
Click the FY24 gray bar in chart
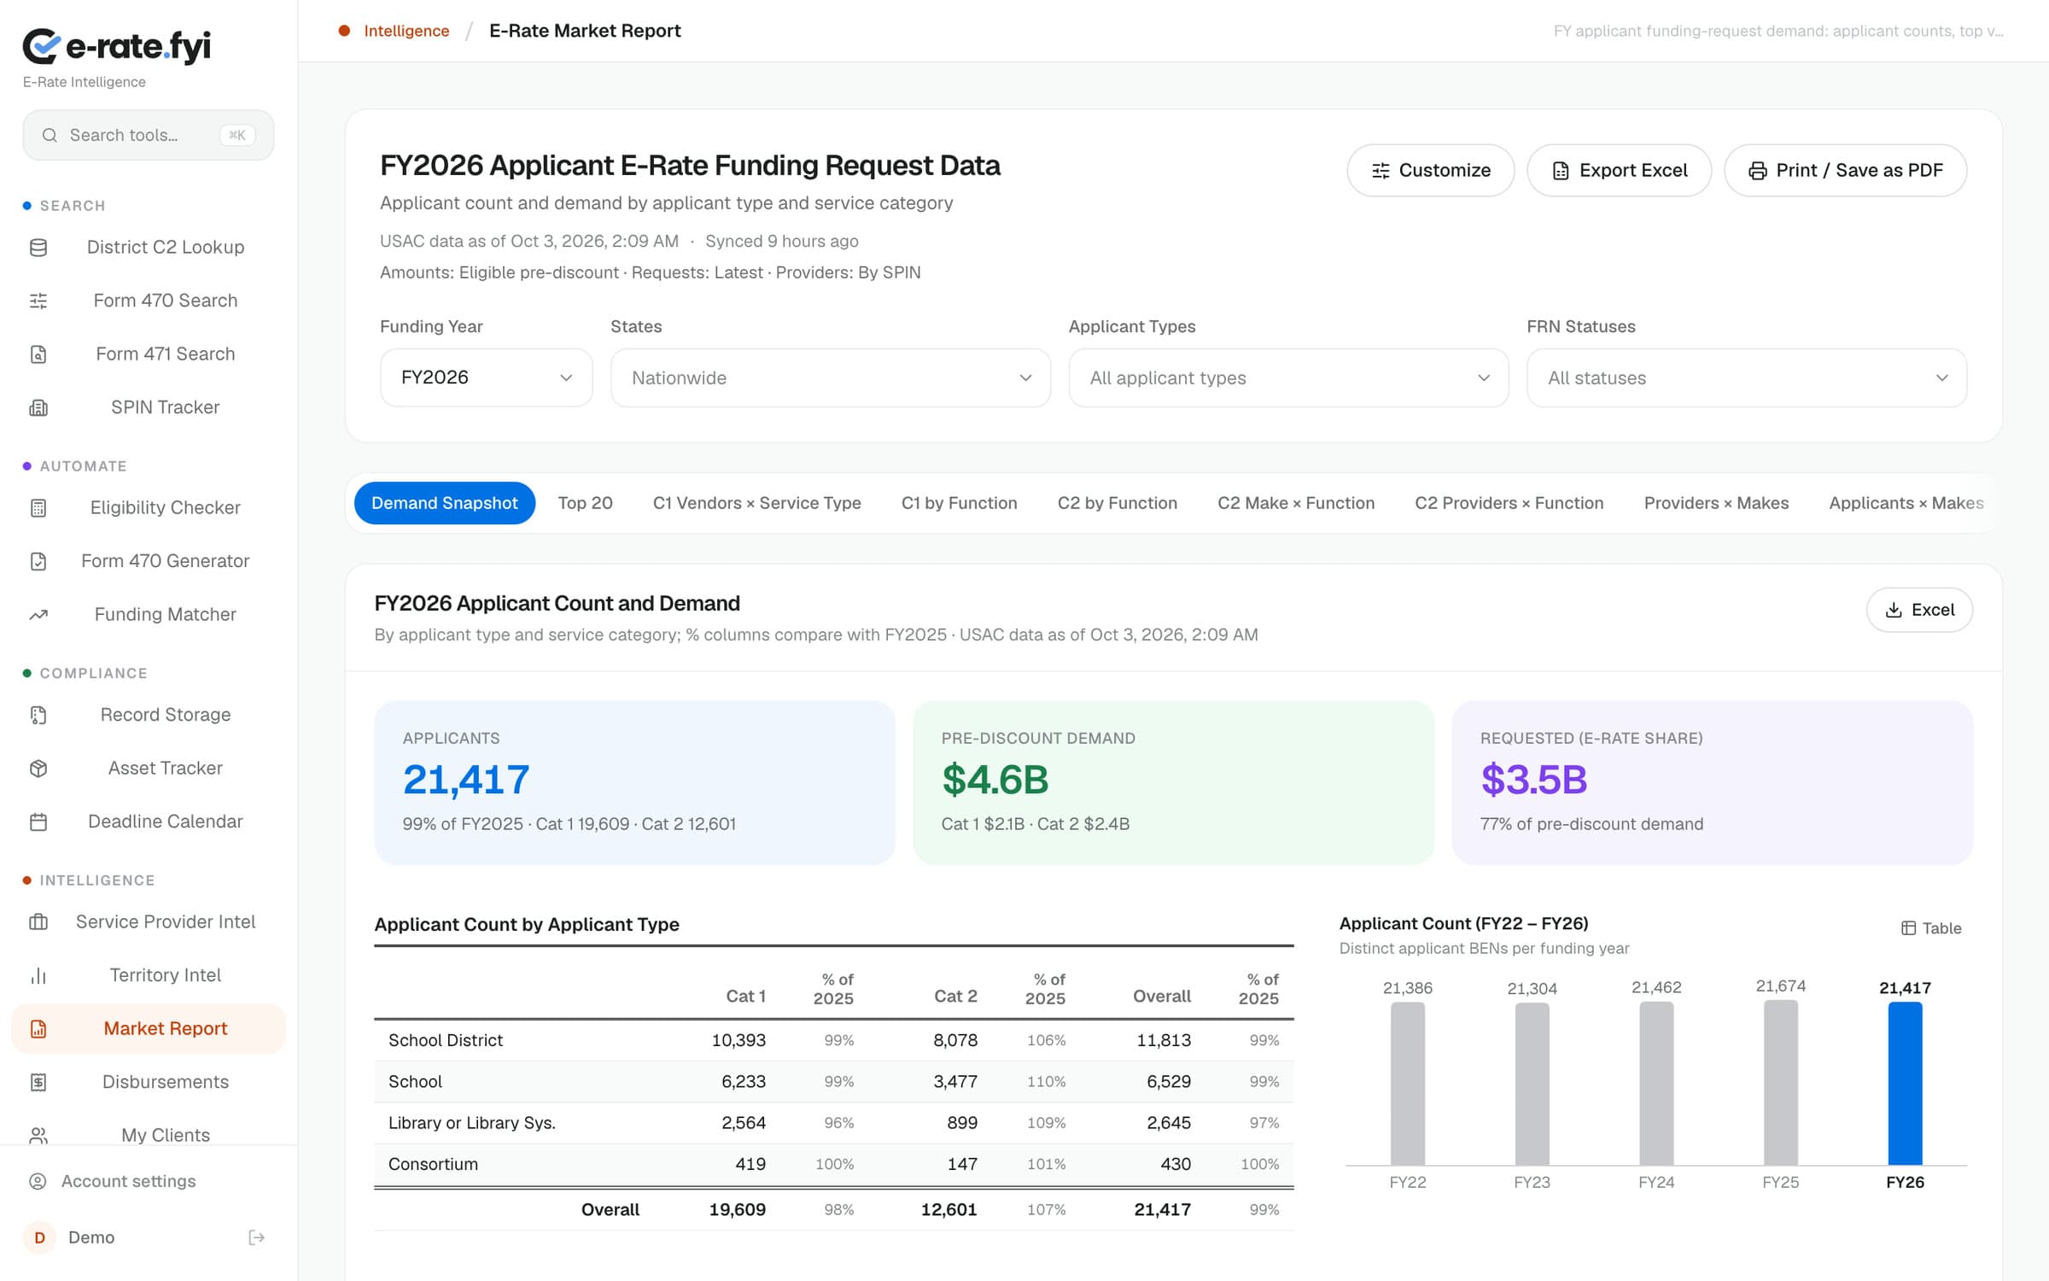point(1656,1084)
